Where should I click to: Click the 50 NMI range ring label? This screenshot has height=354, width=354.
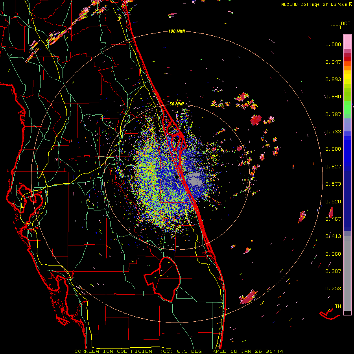(177, 104)
